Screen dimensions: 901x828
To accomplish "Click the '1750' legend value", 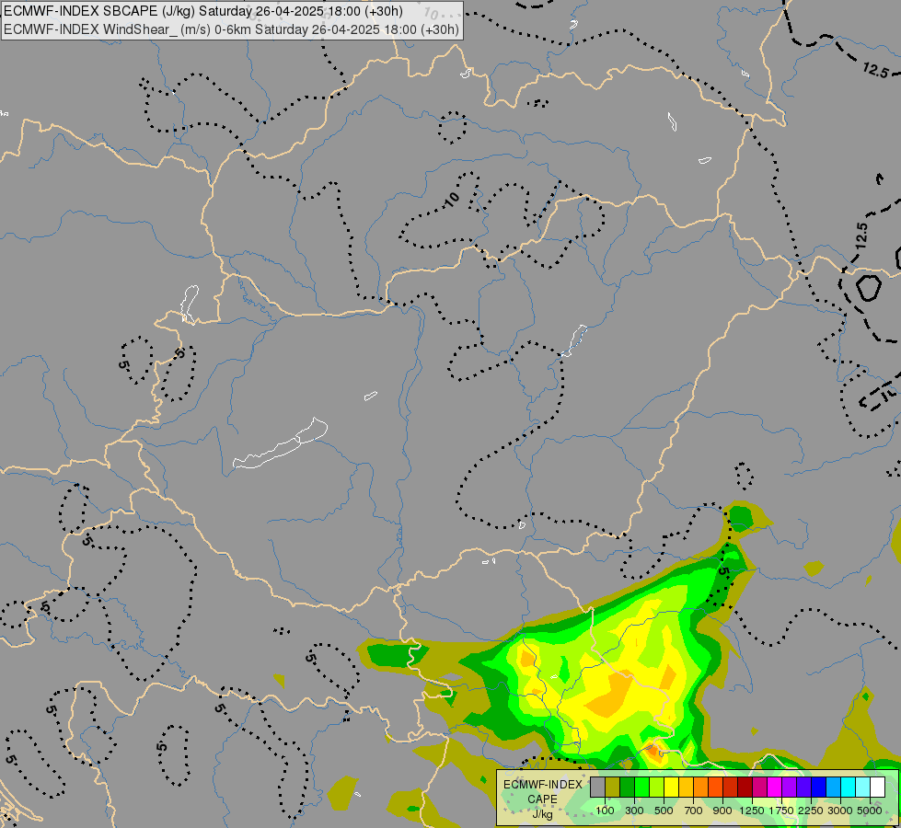I will (x=781, y=811).
